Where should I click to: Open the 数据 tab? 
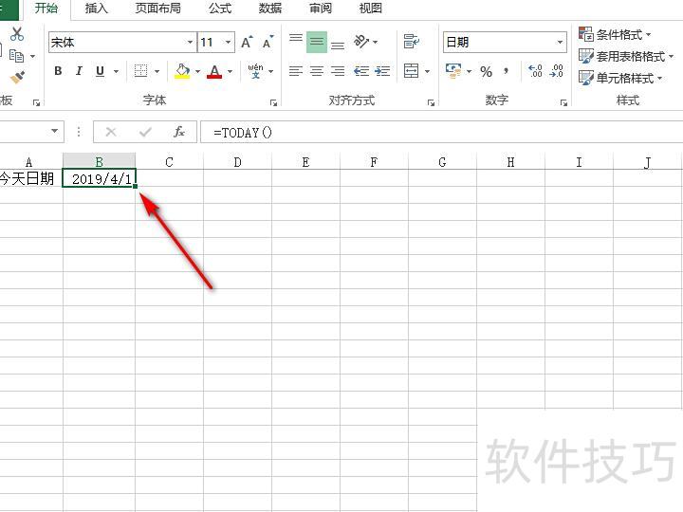[x=269, y=8]
